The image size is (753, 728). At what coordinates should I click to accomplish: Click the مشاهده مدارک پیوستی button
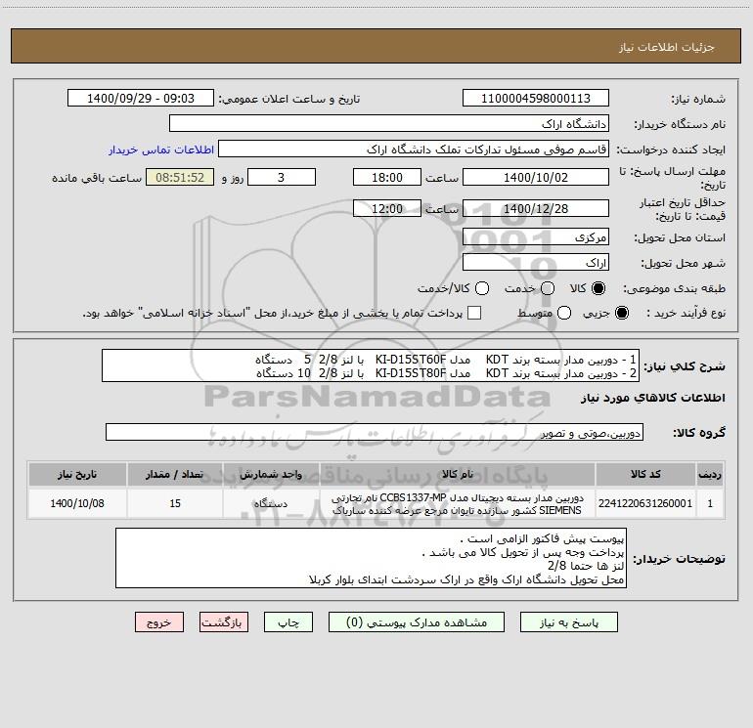417,622
